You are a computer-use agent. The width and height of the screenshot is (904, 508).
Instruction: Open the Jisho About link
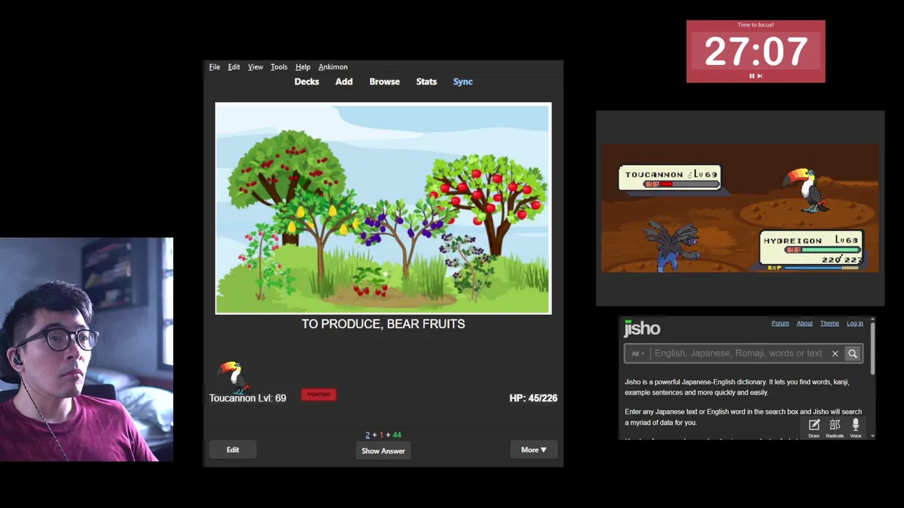(x=804, y=323)
